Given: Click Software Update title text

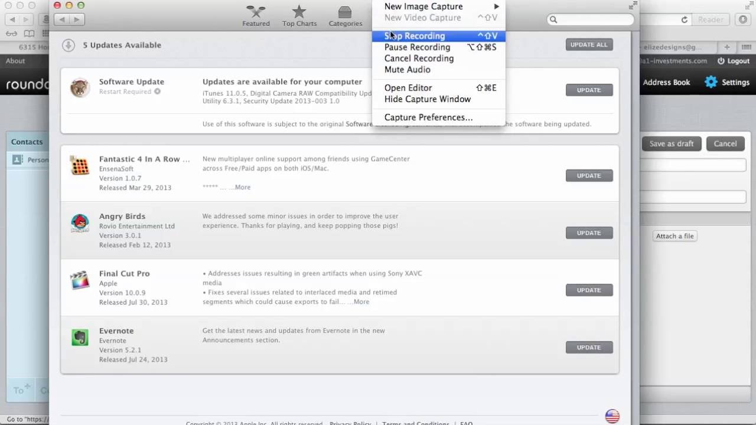Looking at the screenshot, I should click(132, 82).
